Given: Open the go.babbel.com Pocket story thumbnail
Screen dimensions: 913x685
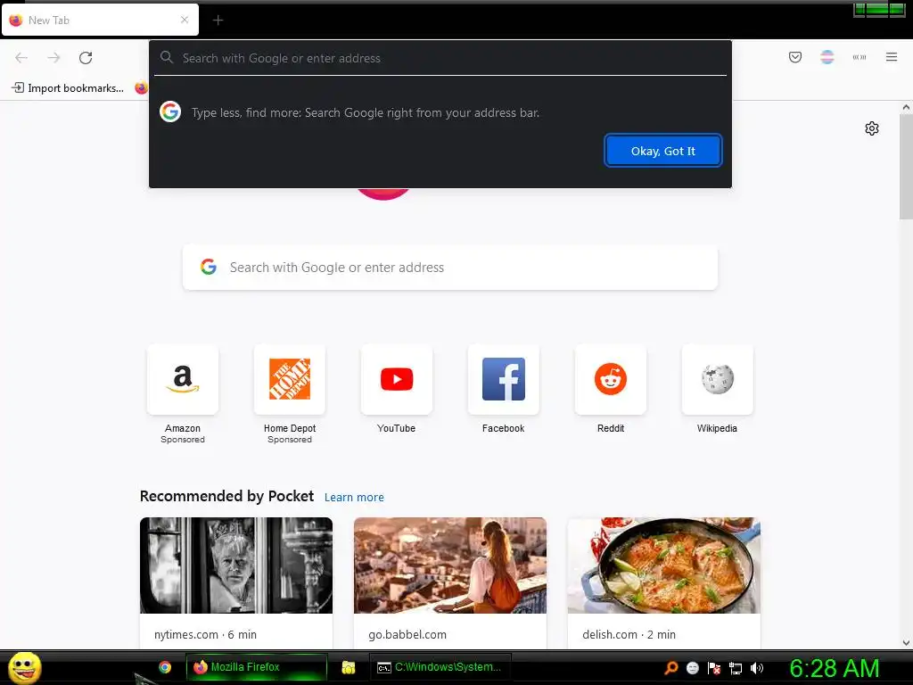Looking at the screenshot, I should (x=450, y=565).
